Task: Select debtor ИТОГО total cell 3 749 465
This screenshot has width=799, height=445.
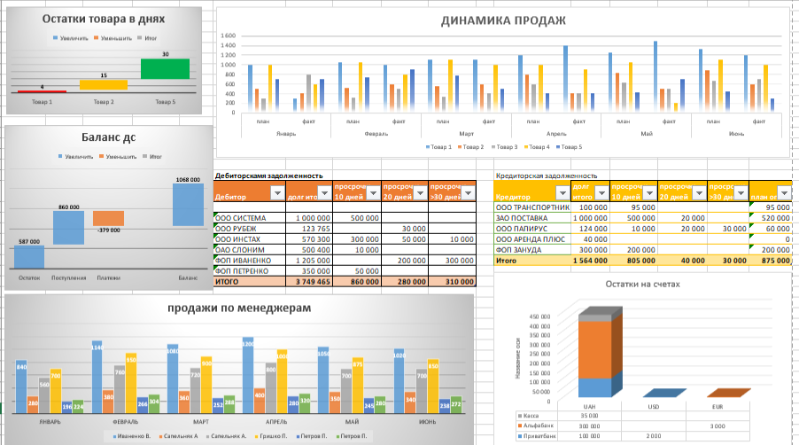Action: click(309, 281)
